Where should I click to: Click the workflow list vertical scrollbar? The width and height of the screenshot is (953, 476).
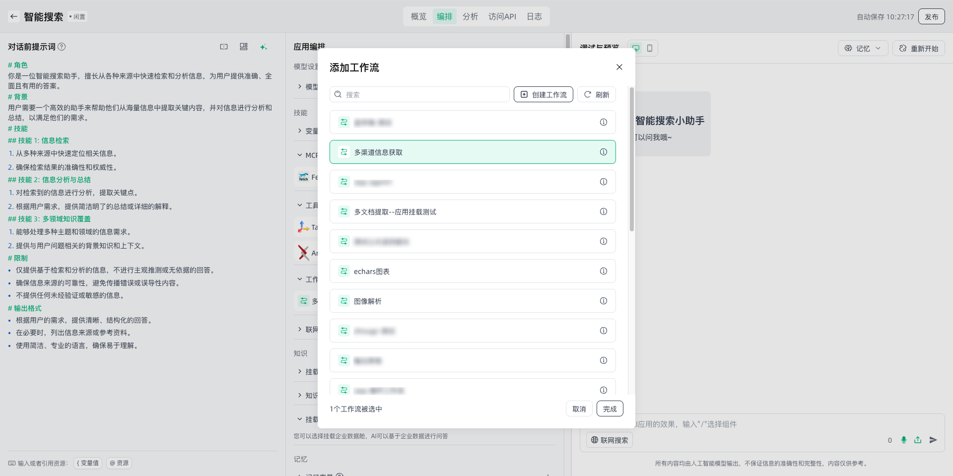coord(631,159)
